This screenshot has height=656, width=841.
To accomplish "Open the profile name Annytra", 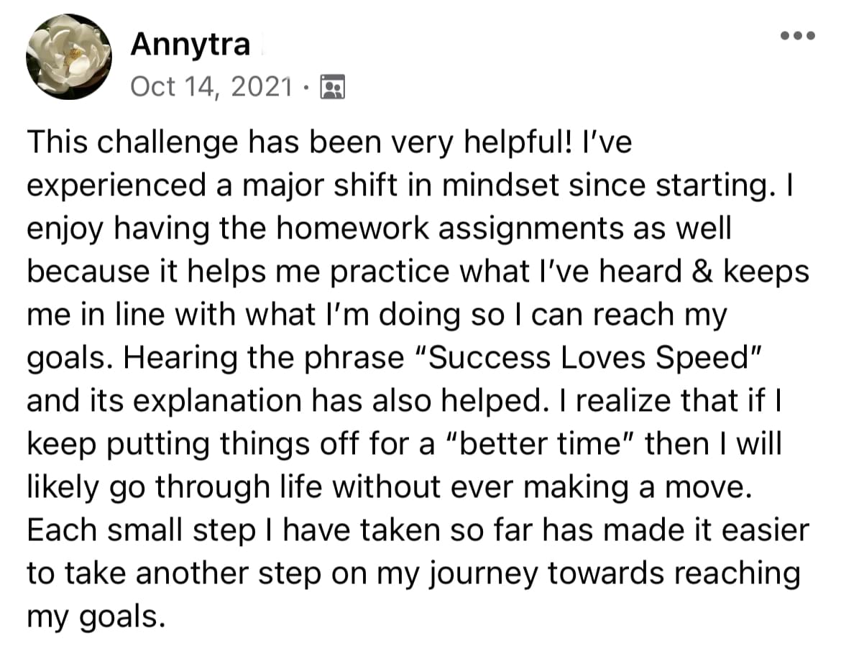I will coord(190,45).
